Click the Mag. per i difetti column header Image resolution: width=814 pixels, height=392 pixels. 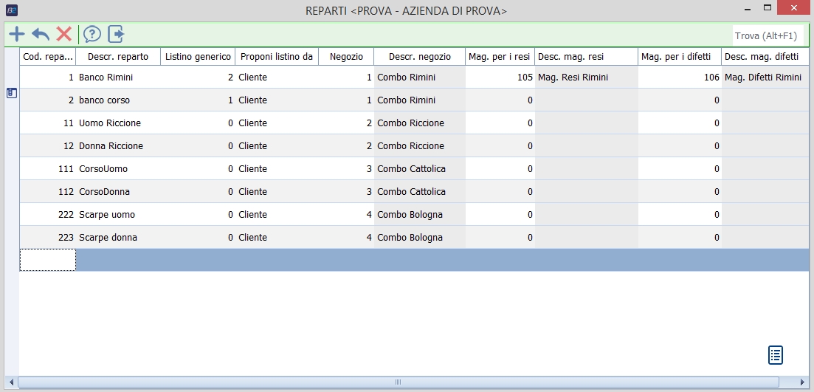(x=680, y=57)
